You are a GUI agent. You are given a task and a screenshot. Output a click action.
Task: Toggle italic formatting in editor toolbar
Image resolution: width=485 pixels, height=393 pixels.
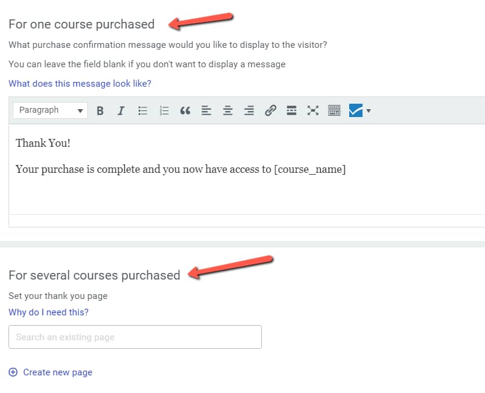pos(121,110)
